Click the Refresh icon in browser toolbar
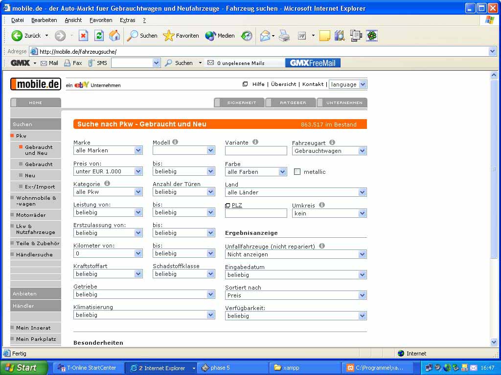This screenshot has width=501, height=375. coord(99,36)
